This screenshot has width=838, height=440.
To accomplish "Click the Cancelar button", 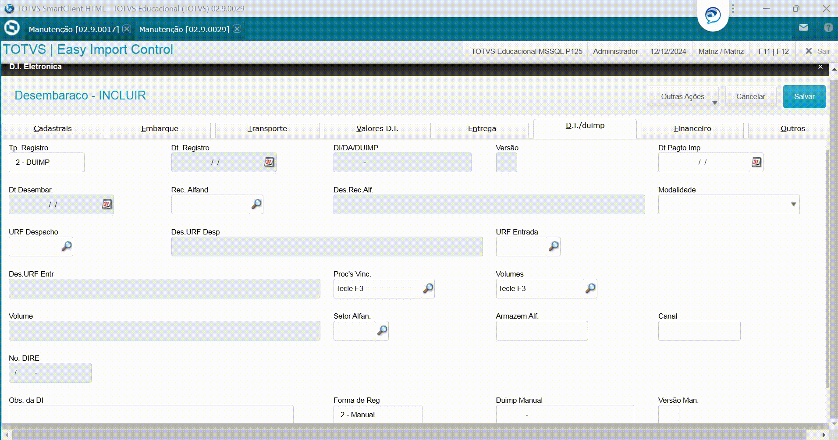I will [750, 96].
